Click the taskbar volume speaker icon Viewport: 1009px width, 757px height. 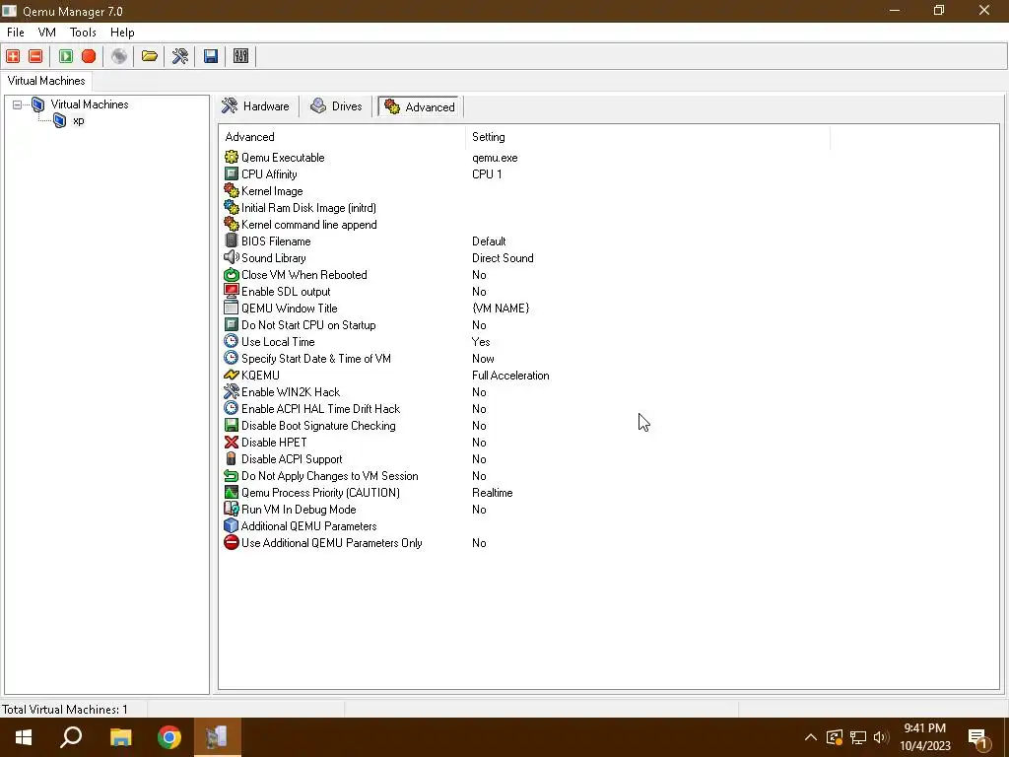[881, 737]
